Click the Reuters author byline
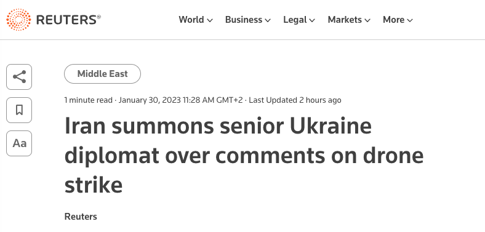This screenshot has height=232, width=485. click(81, 217)
